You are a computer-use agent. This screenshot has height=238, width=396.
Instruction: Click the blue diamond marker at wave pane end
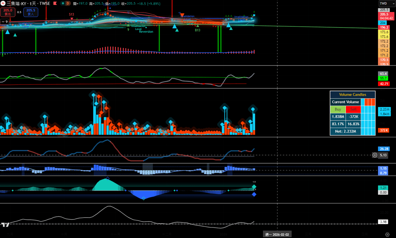coord(254,194)
